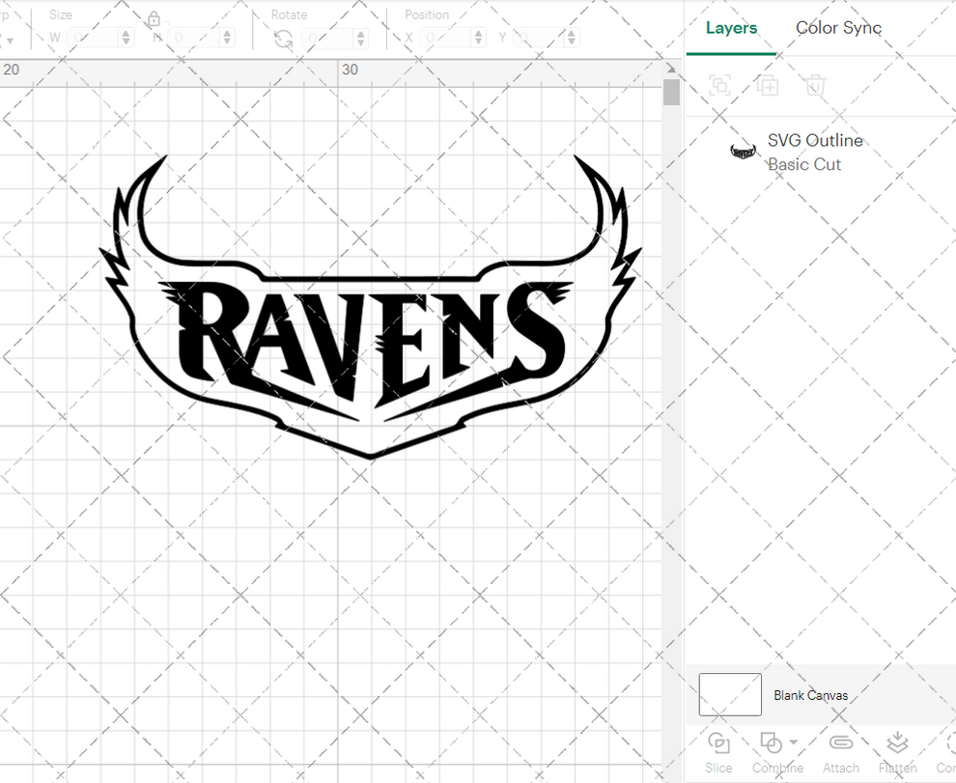Viewport: 956px width, 783px height.
Task: Select the SVG Outline Basic Cut layer
Action: [x=815, y=152]
